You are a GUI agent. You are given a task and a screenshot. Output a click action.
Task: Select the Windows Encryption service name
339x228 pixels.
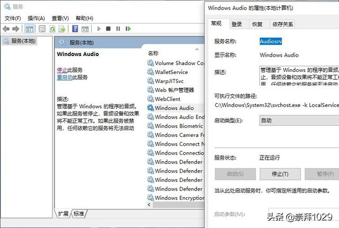click(180, 198)
